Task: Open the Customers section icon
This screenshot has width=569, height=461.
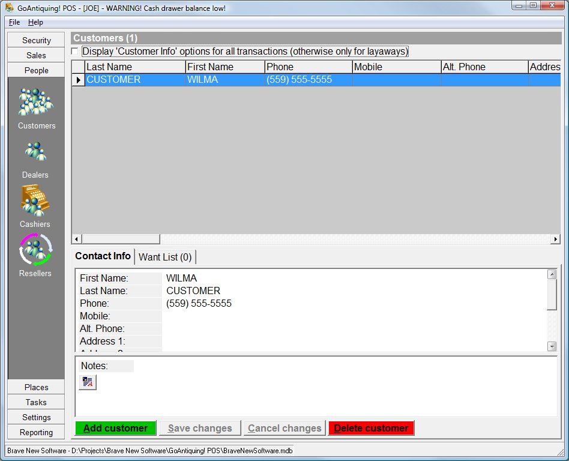Action: tap(36, 102)
